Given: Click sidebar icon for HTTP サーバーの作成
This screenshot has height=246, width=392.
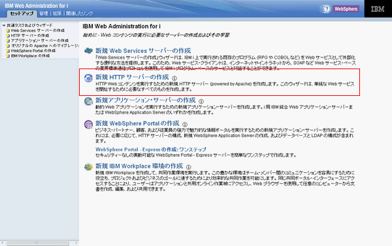Looking at the screenshot, I should pyautogui.click(x=8, y=35).
